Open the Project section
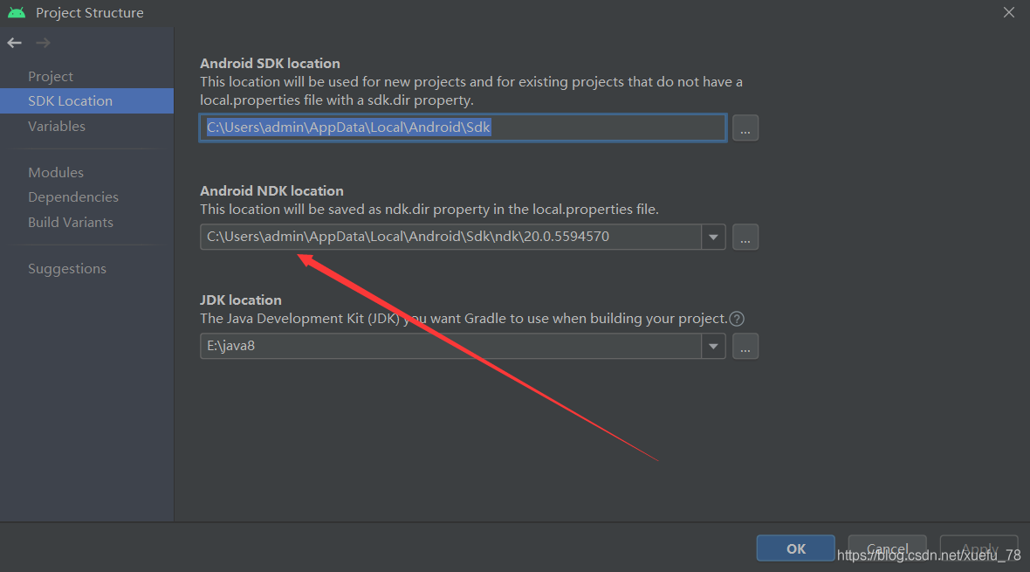Image resolution: width=1030 pixels, height=572 pixels. click(51, 76)
